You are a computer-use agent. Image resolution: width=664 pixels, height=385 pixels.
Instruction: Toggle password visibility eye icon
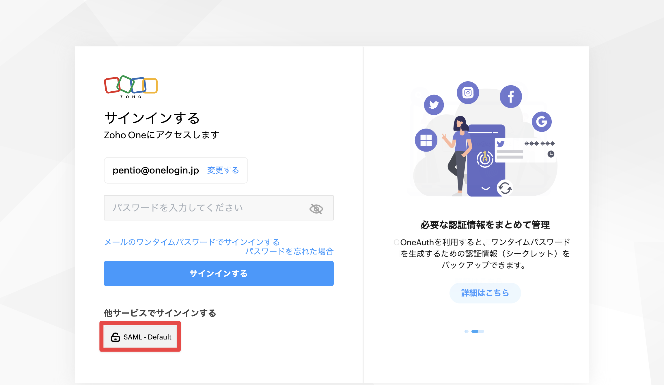pos(316,208)
